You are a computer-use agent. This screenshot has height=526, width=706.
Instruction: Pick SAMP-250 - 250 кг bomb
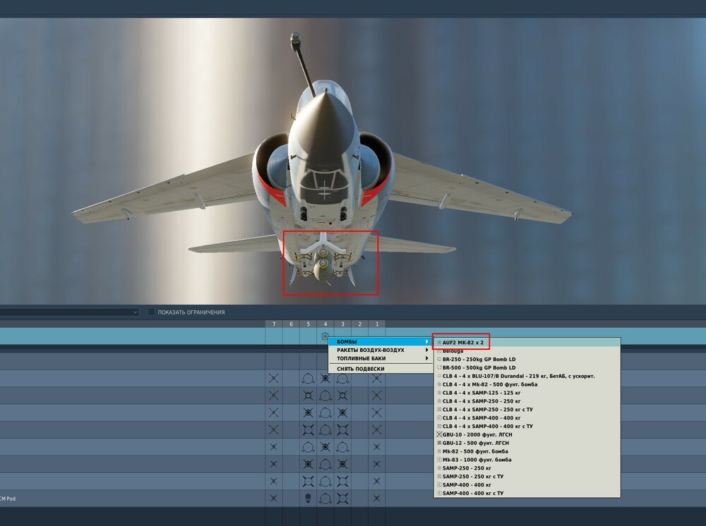coord(527,468)
